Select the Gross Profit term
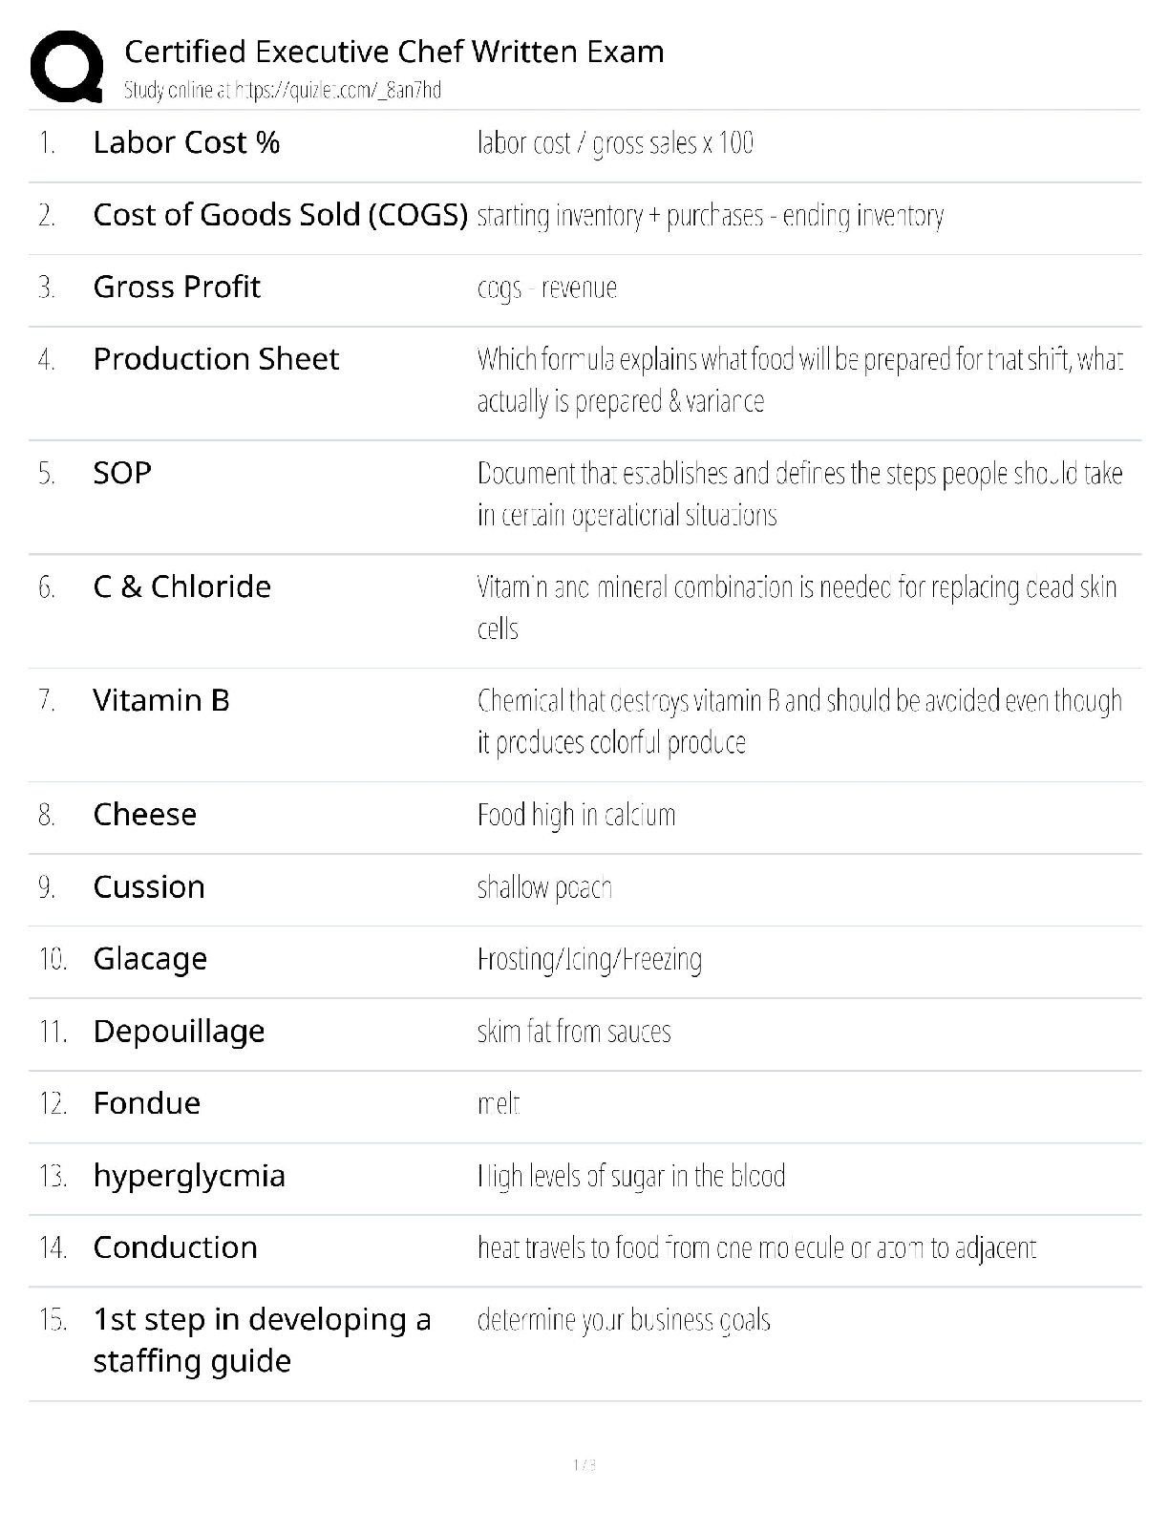Viewport: 1169px width, 1513px height. 177,287
